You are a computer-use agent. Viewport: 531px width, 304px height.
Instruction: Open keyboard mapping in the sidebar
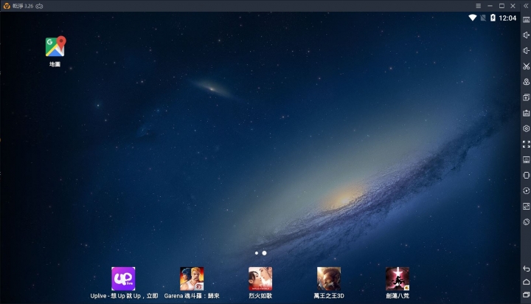coord(527,20)
